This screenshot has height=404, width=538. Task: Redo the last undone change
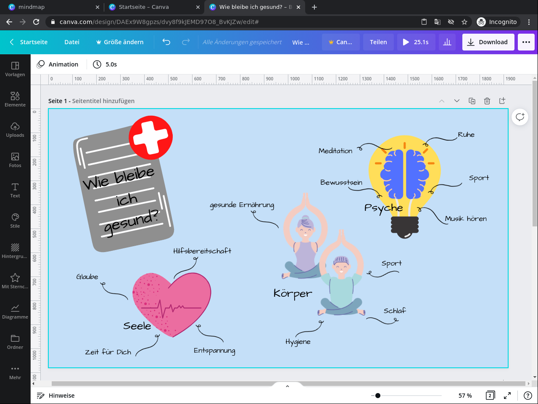tap(186, 42)
